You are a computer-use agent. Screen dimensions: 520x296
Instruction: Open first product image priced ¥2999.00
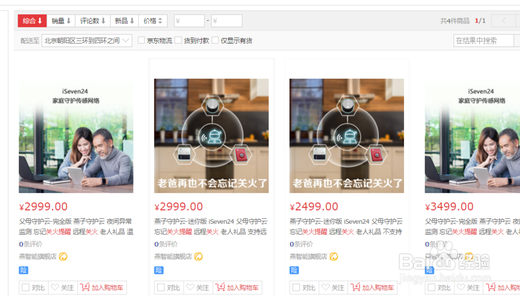[x=76, y=136]
